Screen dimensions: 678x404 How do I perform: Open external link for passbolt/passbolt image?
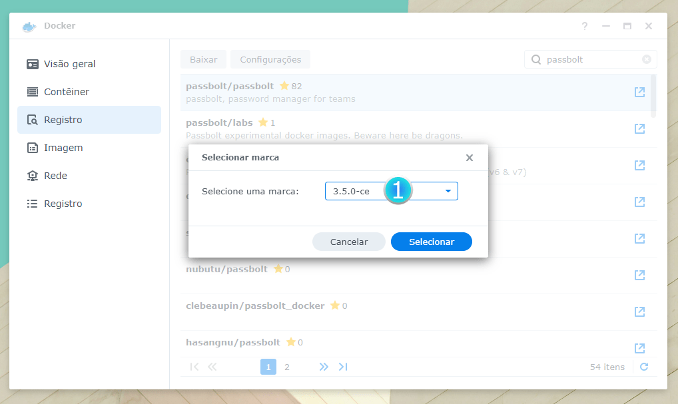639,93
